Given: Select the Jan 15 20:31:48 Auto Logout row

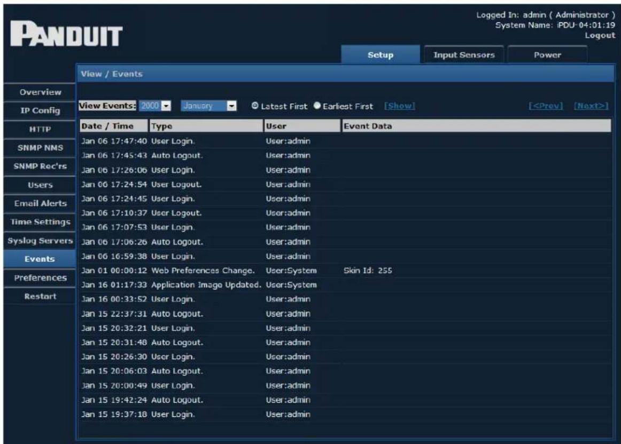Looking at the screenshot, I should (x=345, y=343).
